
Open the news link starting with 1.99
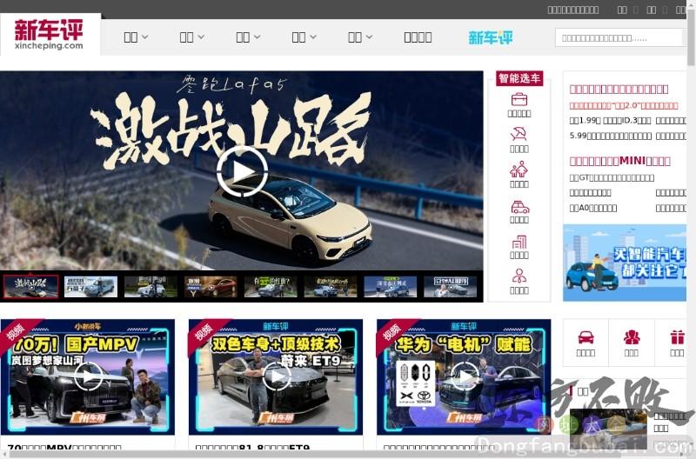pyautogui.click(x=585, y=120)
